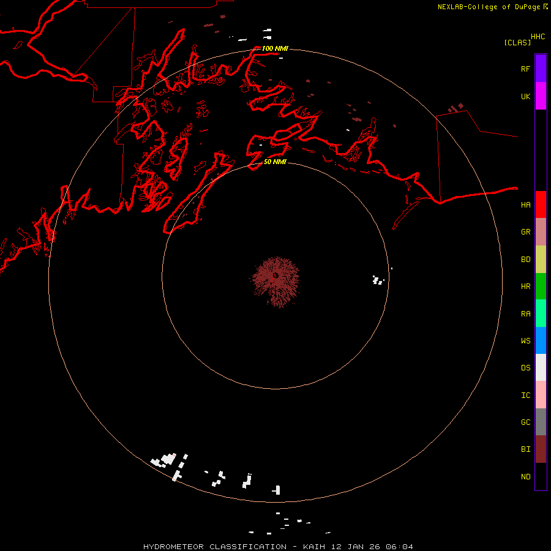
Task: Click the WS blue legend swatch
Action: [x=541, y=340]
